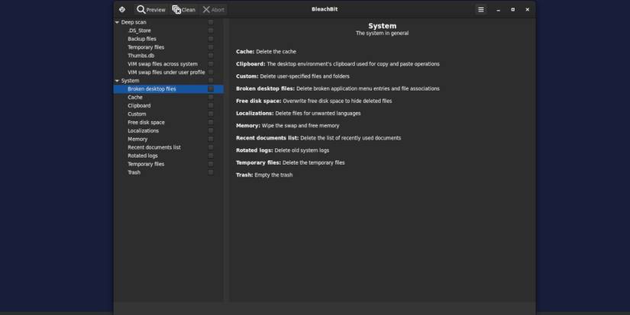Enable Deep scan Temporary files checkbox
This screenshot has height=315, width=630.
(211, 47)
